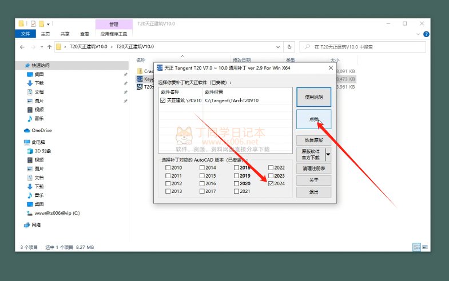The width and height of the screenshot is (449, 281).
Task: Close the 天正 Tangent patch dialog
Action: coord(331,68)
